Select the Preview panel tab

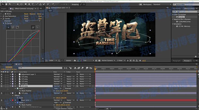(187, 61)
